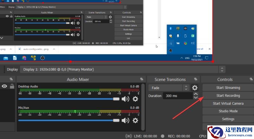
Task: Mute the Desktop Audio speaker icon
Action: [125, 99]
